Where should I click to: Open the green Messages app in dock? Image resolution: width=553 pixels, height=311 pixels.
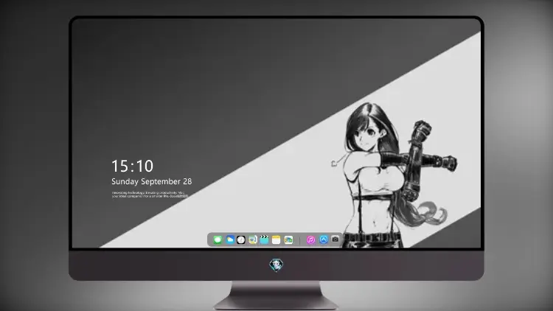pyautogui.click(x=218, y=240)
